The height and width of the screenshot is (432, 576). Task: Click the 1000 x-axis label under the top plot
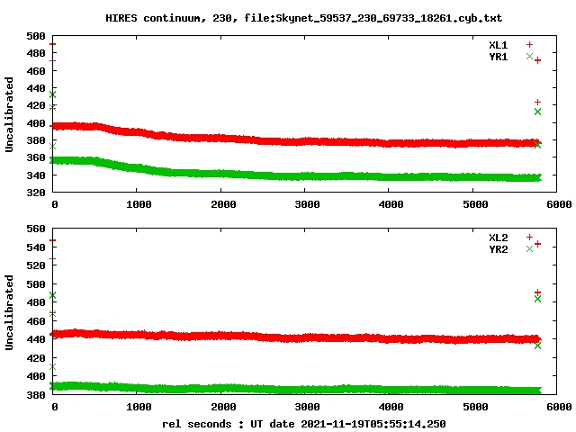tap(139, 204)
